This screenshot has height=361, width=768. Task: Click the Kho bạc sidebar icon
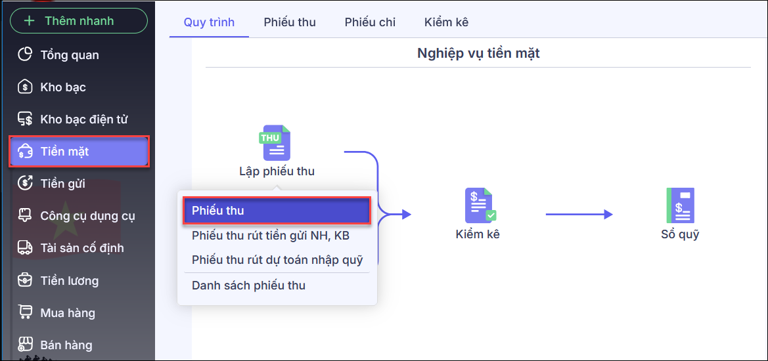[25, 87]
